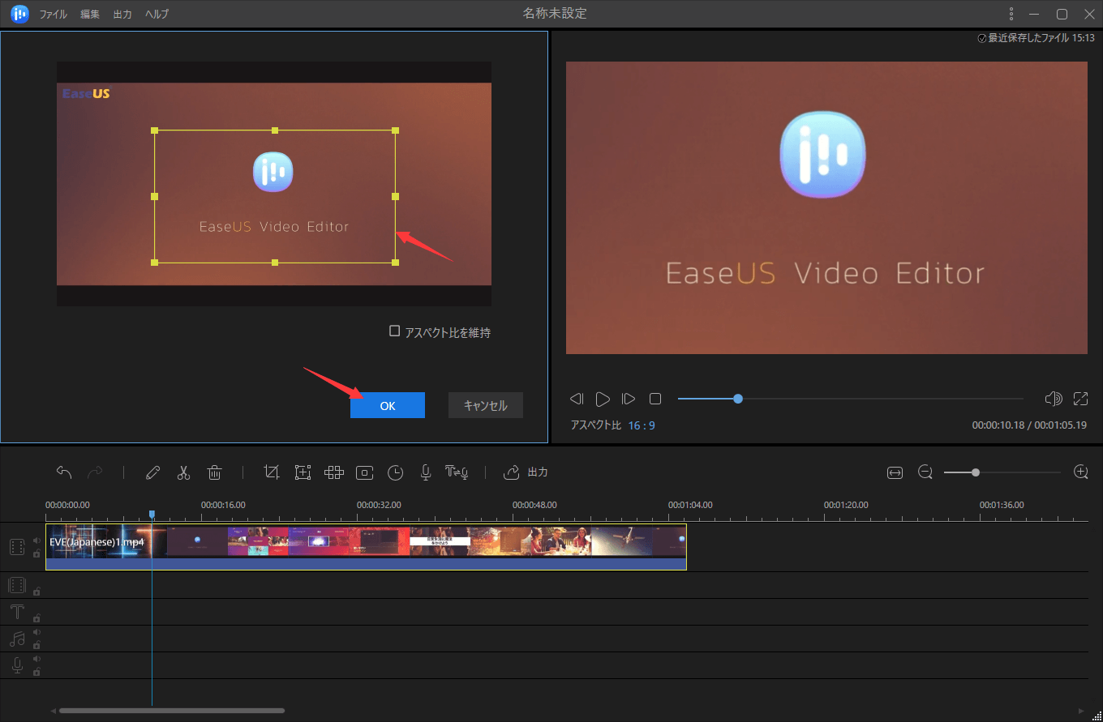Click the overlay track film icon
Viewport: 1103px width, 722px height.
tap(17, 585)
